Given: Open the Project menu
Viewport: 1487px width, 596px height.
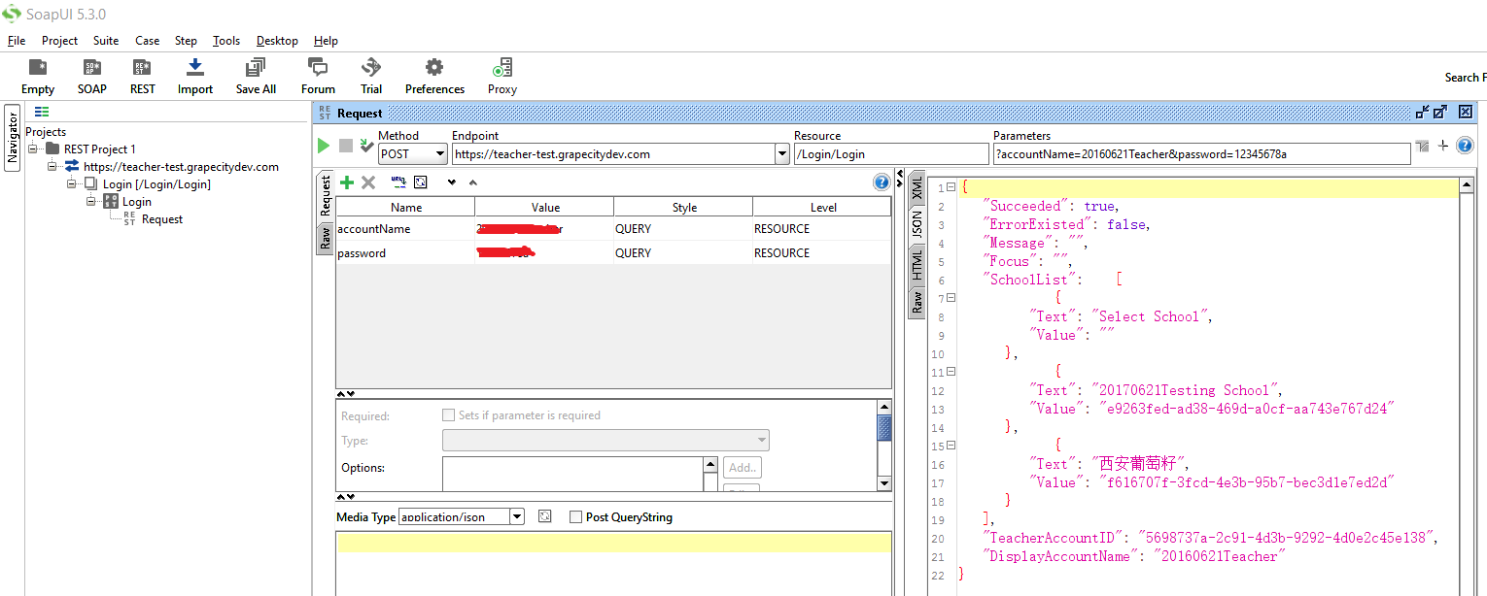Looking at the screenshot, I should point(59,41).
